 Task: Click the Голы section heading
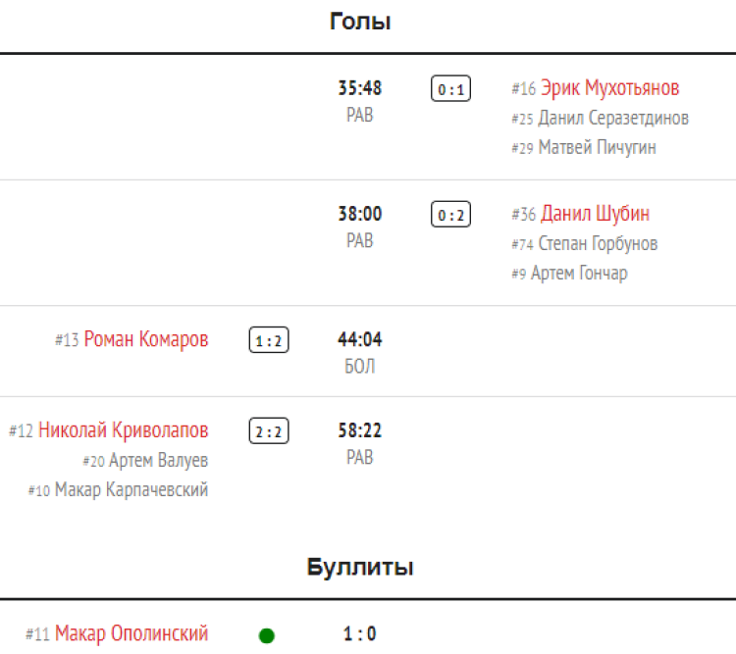point(360,22)
